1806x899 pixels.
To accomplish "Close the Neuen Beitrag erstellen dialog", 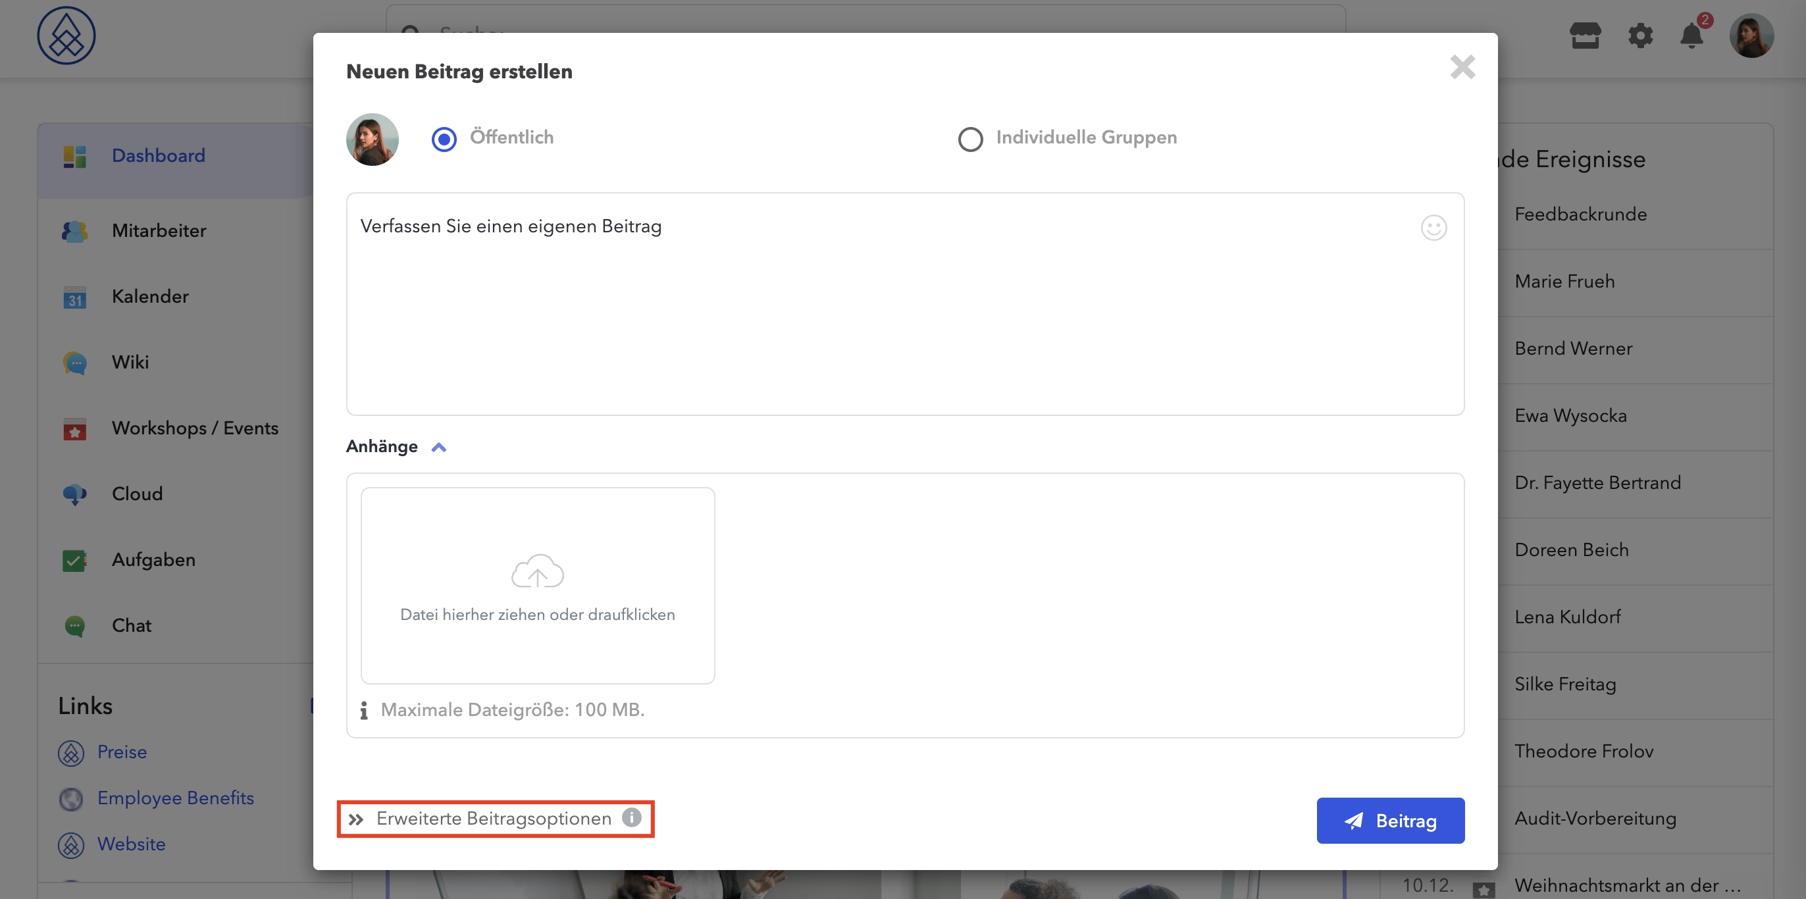I will (x=1462, y=67).
